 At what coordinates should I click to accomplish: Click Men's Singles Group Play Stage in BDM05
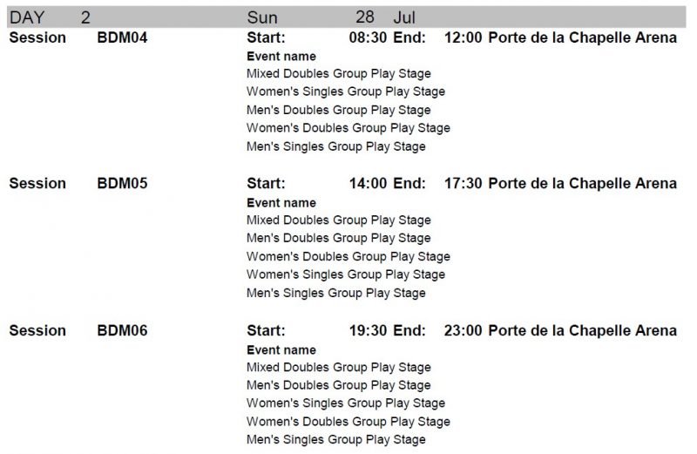coord(336,293)
